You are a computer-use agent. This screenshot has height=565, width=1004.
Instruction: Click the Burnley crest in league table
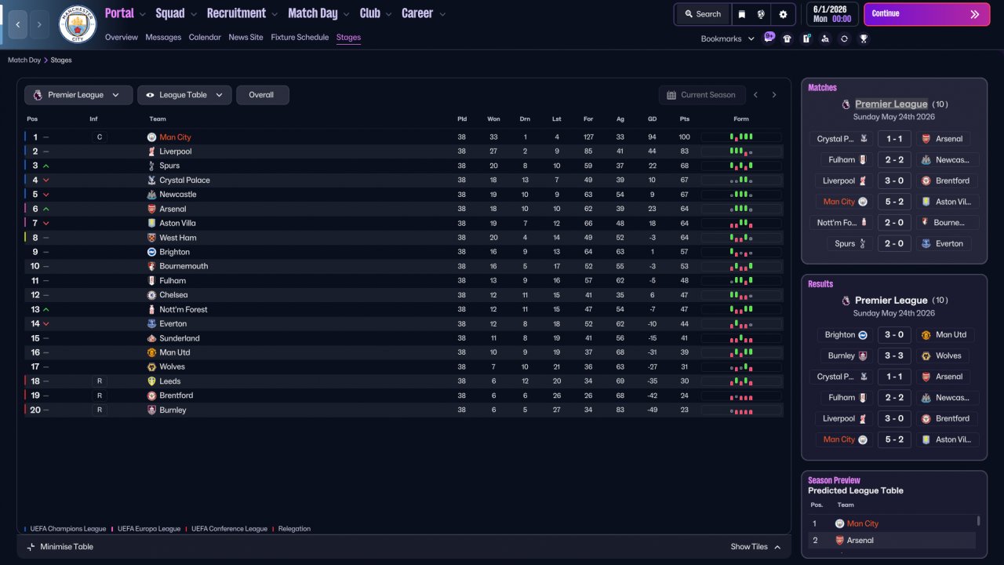(151, 410)
